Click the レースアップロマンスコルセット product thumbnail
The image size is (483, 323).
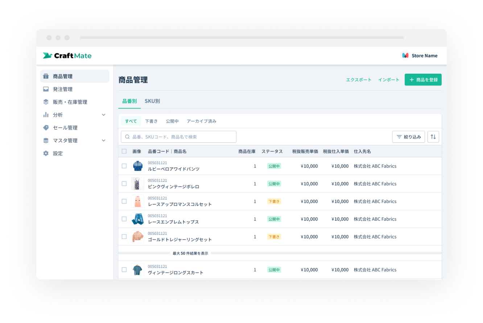click(138, 201)
